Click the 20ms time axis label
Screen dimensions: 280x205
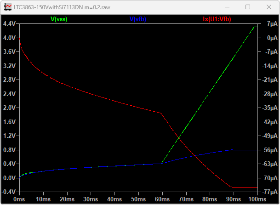[x=67, y=199]
